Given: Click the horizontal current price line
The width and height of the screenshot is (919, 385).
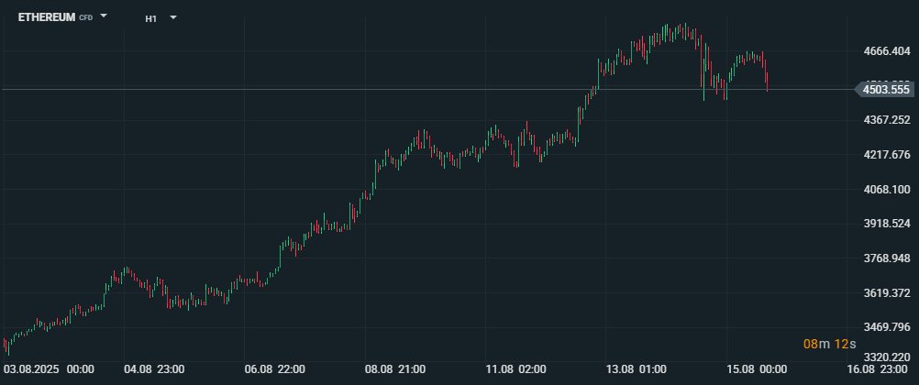Looking at the screenshot, I should (x=367, y=89).
